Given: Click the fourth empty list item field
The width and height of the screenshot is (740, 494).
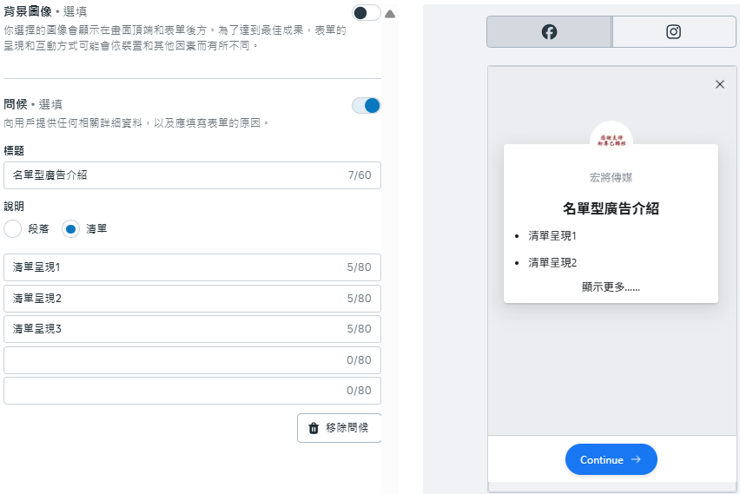Looking at the screenshot, I should (x=174, y=360).
